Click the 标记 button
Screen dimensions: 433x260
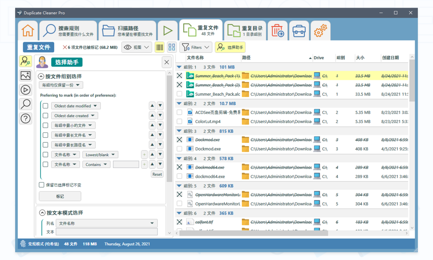(x=60, y=196)
